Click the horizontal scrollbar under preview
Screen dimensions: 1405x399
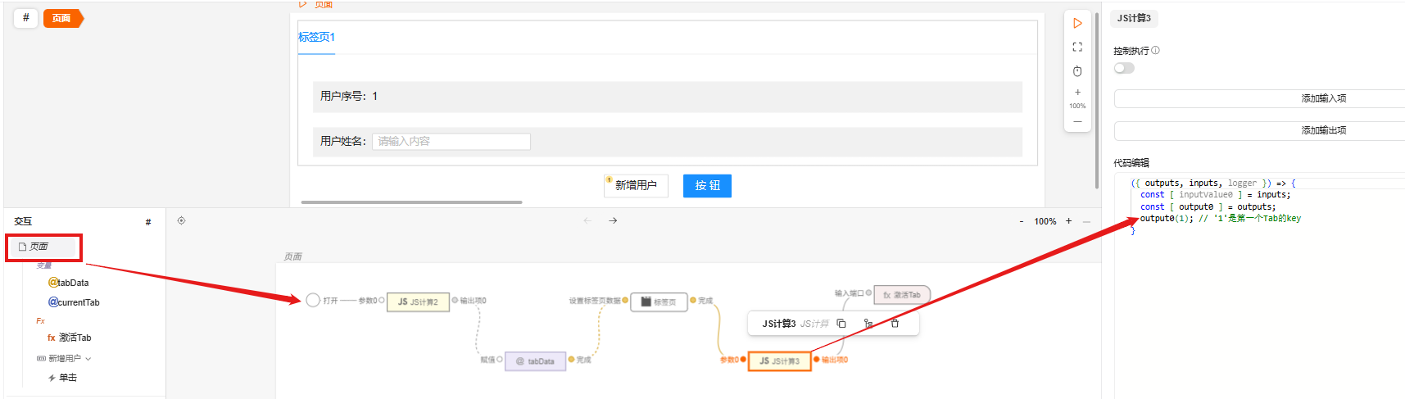coord(411,202)
